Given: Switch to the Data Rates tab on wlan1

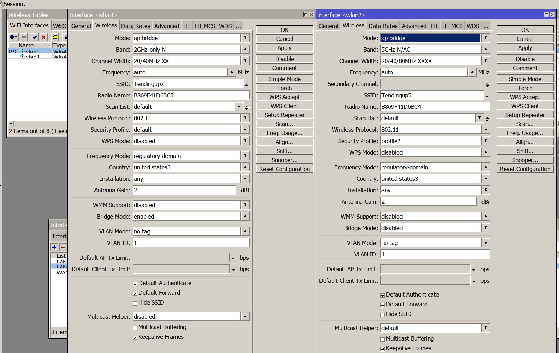Looking at the screenshot, I should tap(136, 26).
